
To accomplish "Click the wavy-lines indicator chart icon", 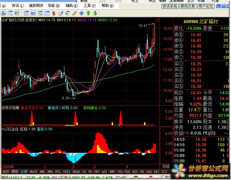I will pos(26,13).
